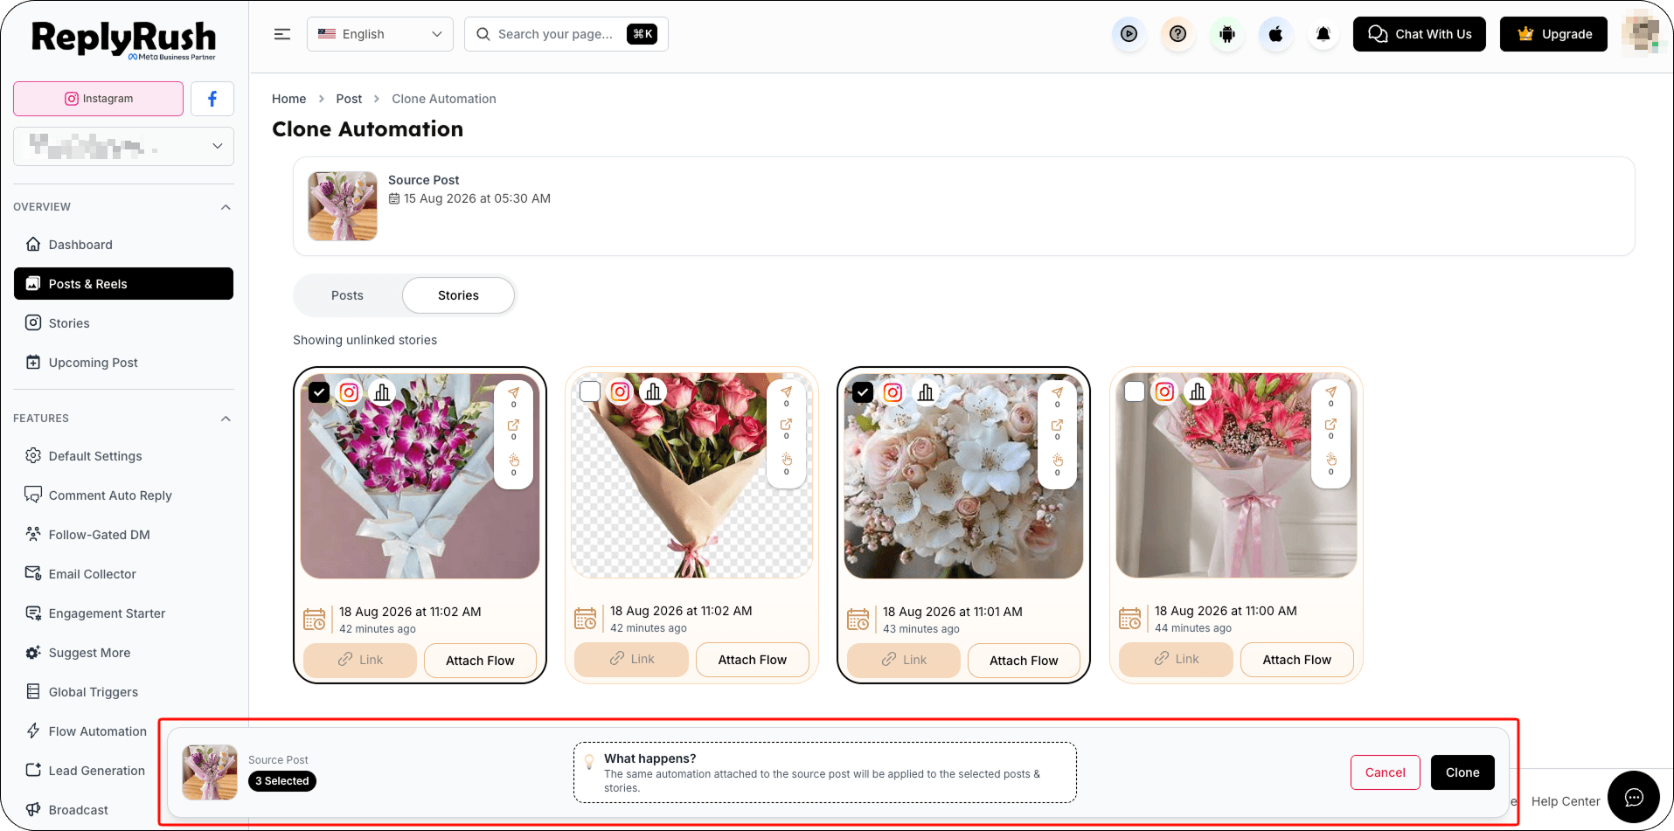Open the Apple app icon
Viewport: 1674px width, 831px height.
point(1276,34)
